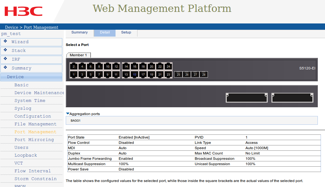Image resolution: width=325 pixels, height=187 pixels.
Task: Pick port 10 on the switch
Action: tap(108, 67)
